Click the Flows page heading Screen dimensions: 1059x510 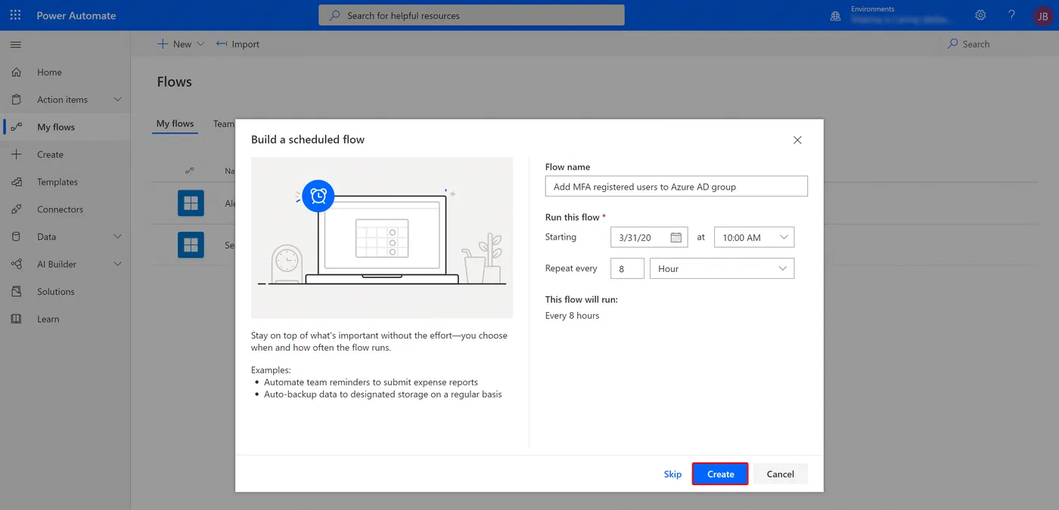[175, 82]
